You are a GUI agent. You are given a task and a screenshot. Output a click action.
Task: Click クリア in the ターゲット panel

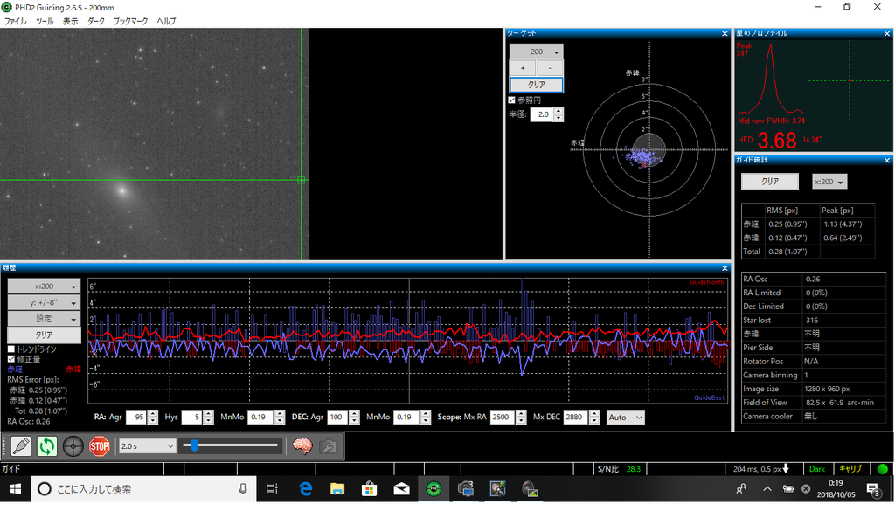[536, 85]
